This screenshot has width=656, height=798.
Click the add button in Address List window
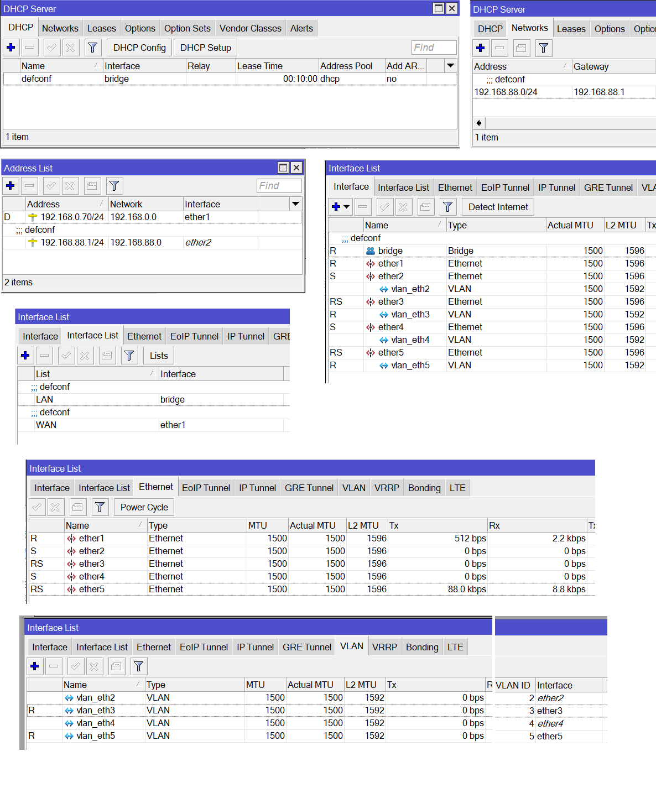pyautogui.click(x=11, y=186)
